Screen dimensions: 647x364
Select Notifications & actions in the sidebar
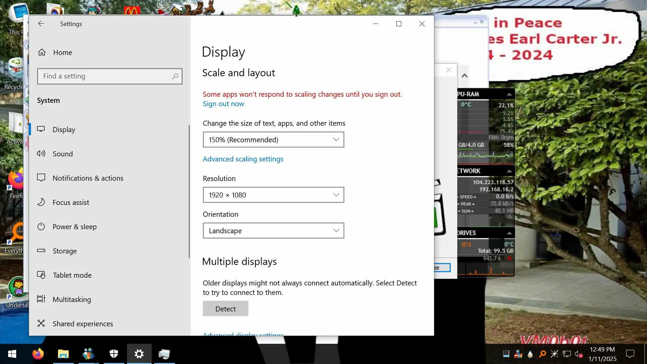[88, 178]
